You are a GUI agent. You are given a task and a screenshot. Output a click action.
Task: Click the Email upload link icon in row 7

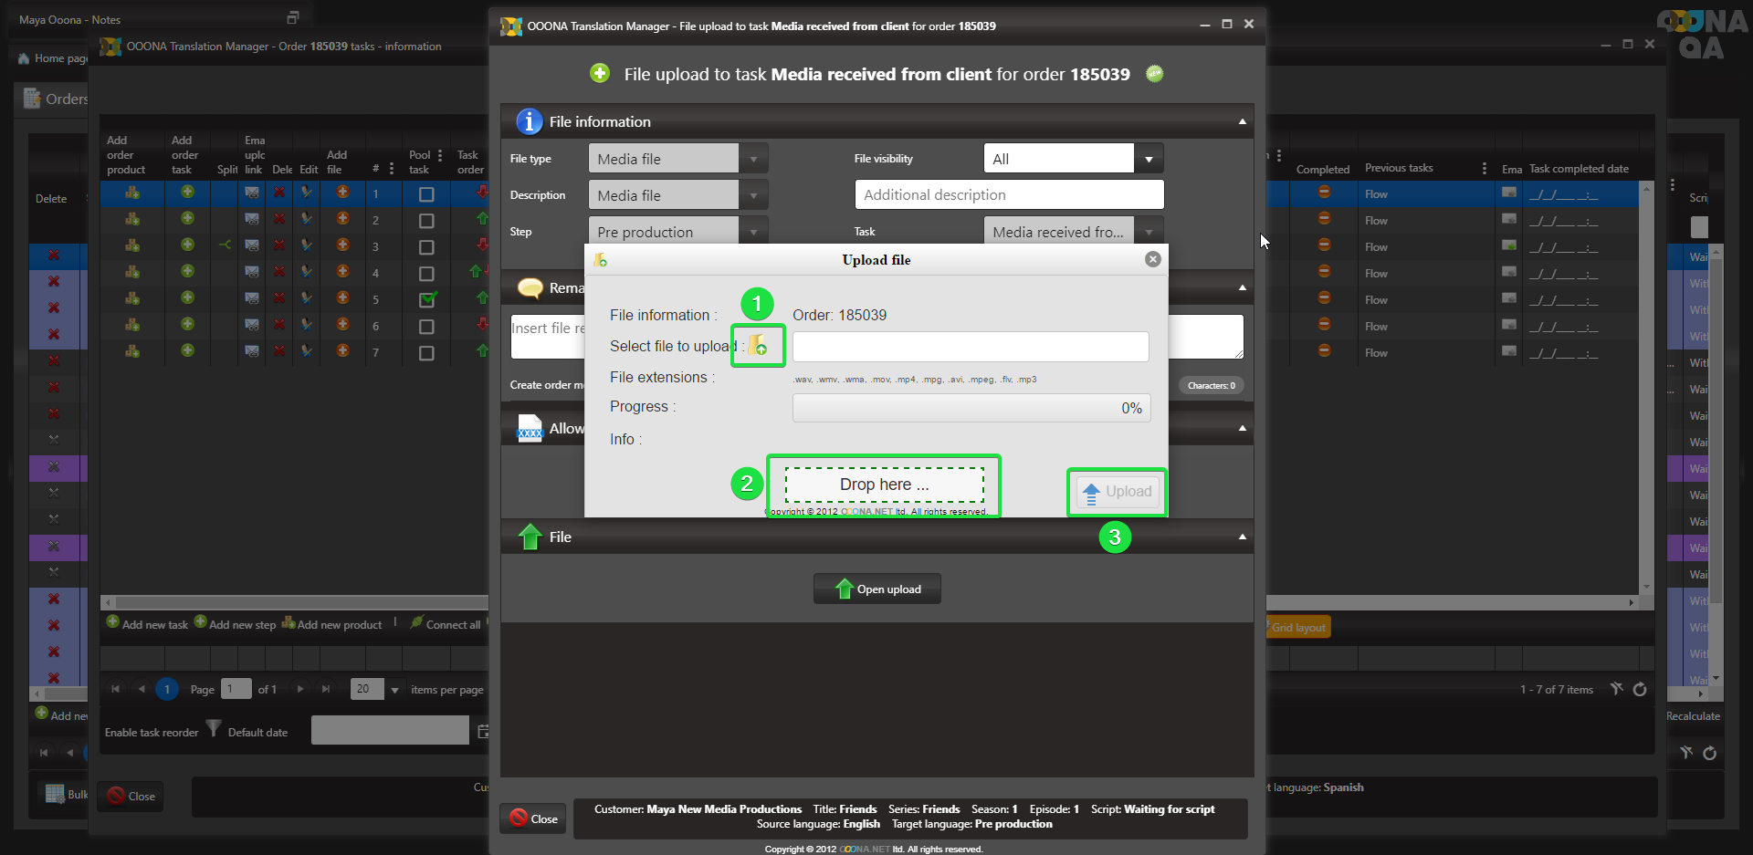click(252, 351)
